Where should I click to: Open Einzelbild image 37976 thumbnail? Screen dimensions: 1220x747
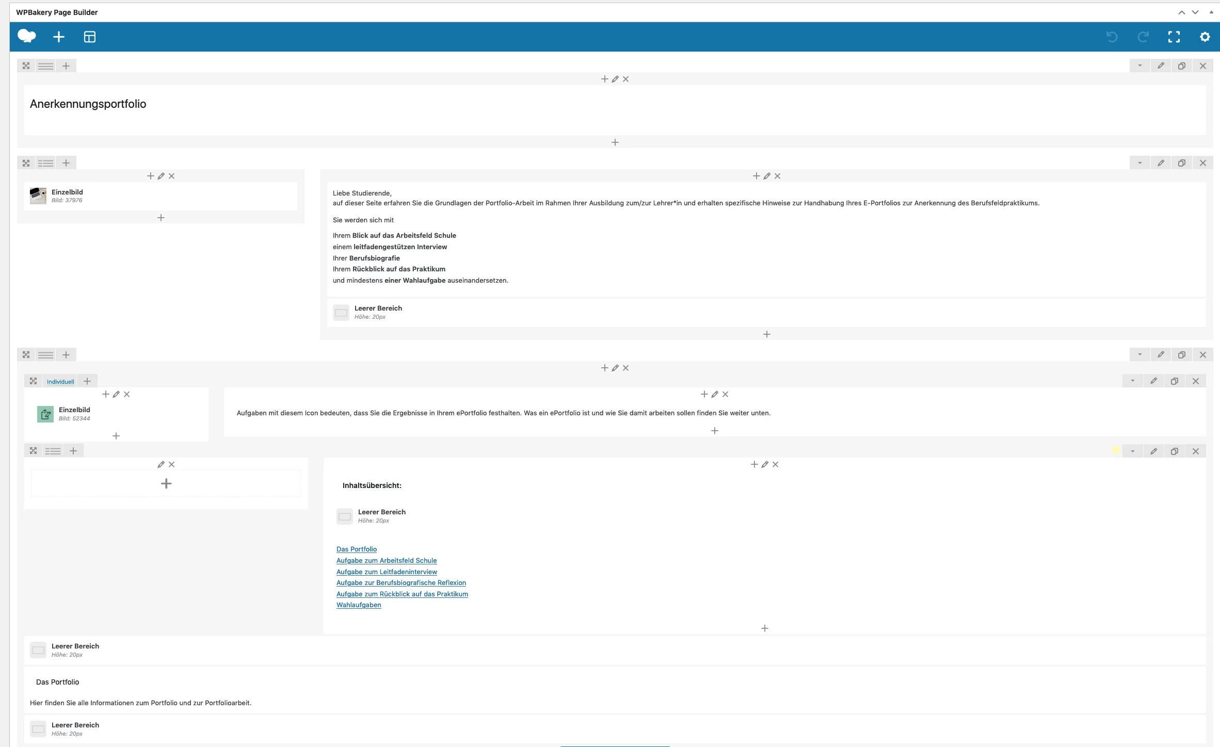(38, 196)
